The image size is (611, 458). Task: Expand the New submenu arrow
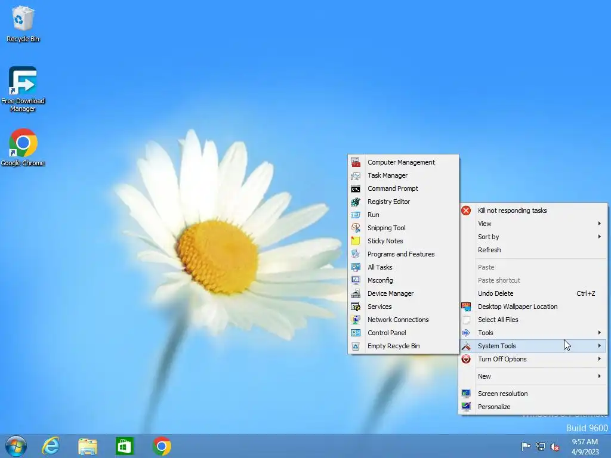[x=599, y=376]
